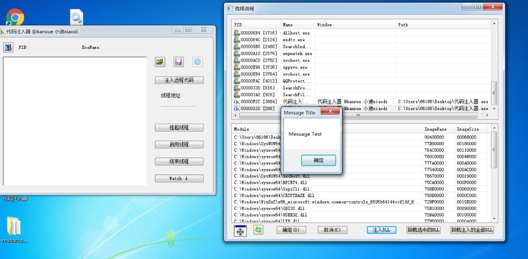Select the resource folder on desktop
This screenshot has width=528, height=259.
tap(15, 230)
